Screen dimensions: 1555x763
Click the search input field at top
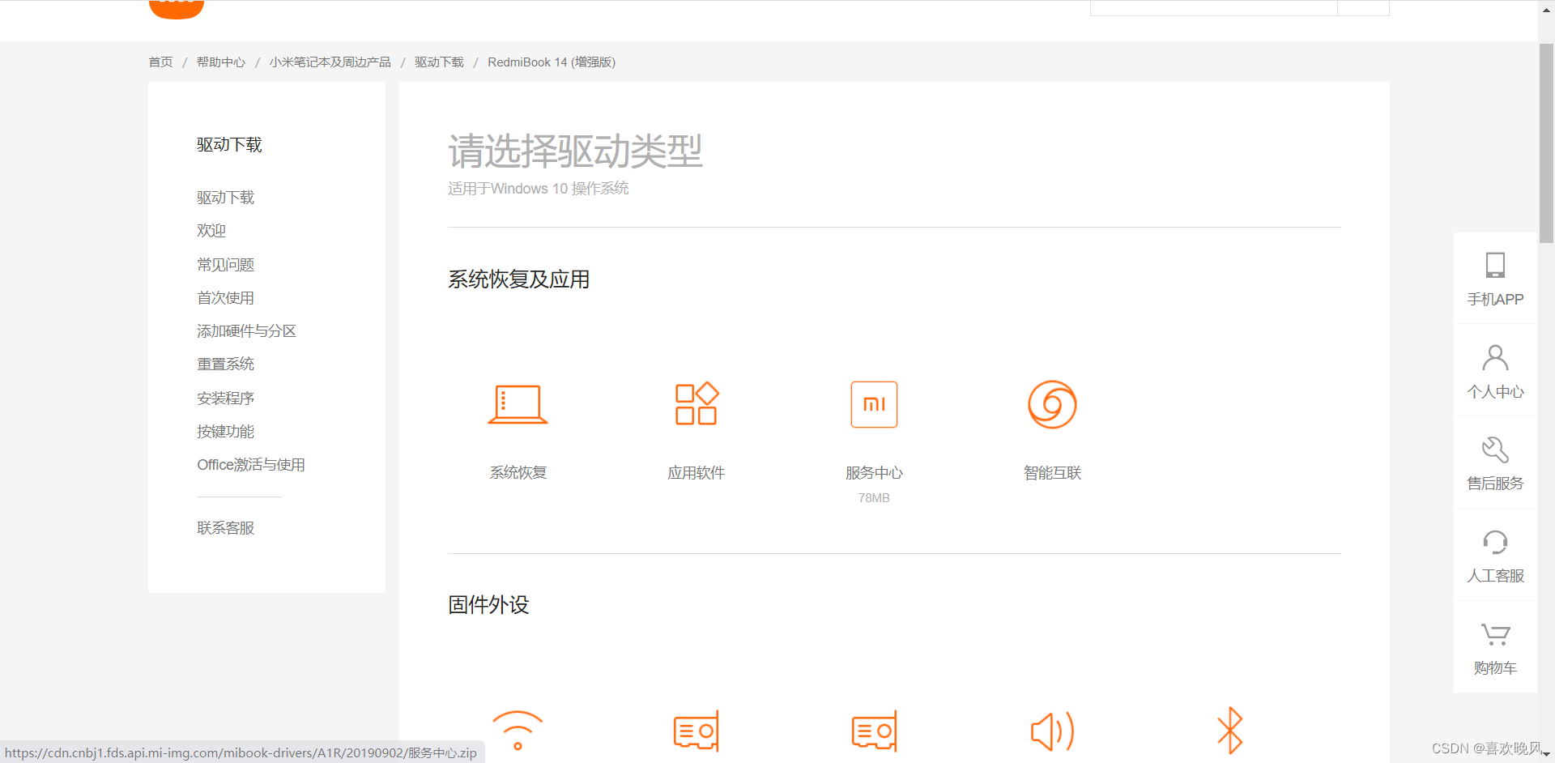[x=1213, y=8]
